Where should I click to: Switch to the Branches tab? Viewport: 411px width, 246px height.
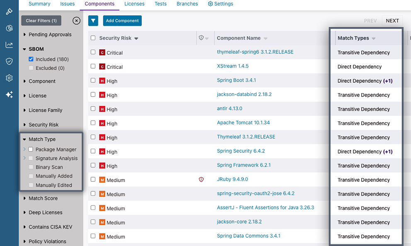pos(187,4)
